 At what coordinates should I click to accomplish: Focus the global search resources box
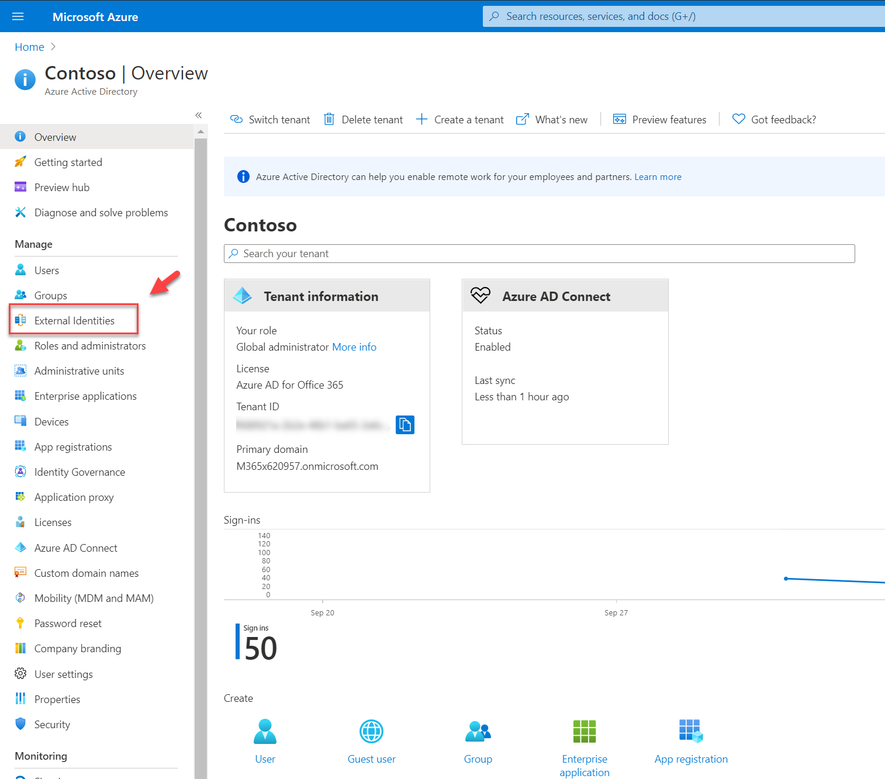point(684,16)
